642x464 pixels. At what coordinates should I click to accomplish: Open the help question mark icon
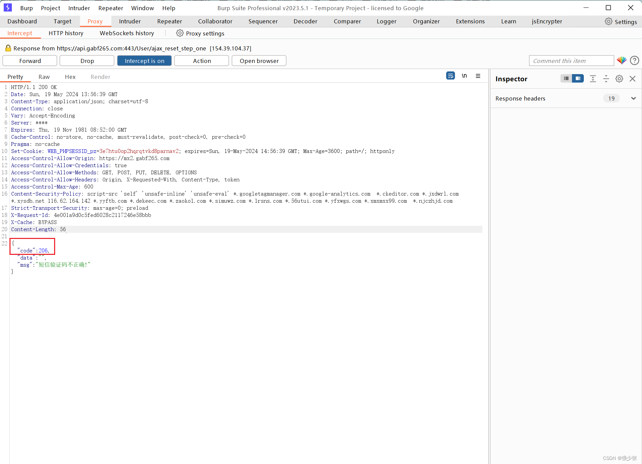(635, 61)
